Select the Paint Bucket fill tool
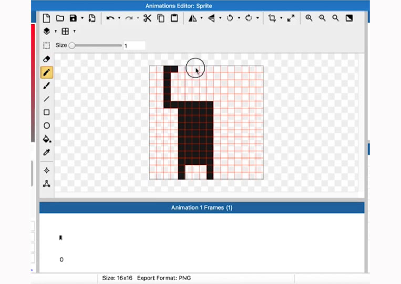401x284 pixels. [x=47, y=139]
